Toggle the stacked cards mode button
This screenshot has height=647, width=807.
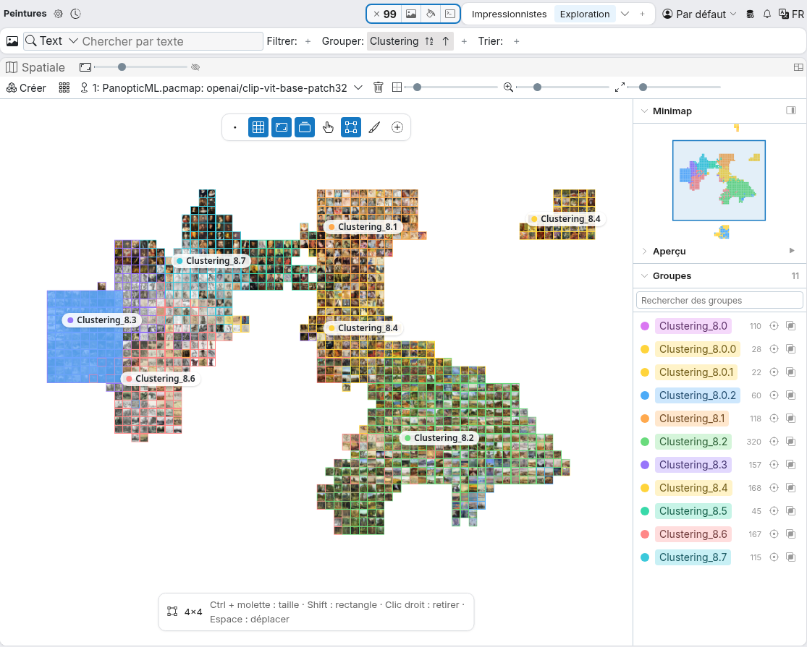pos(305,127)
